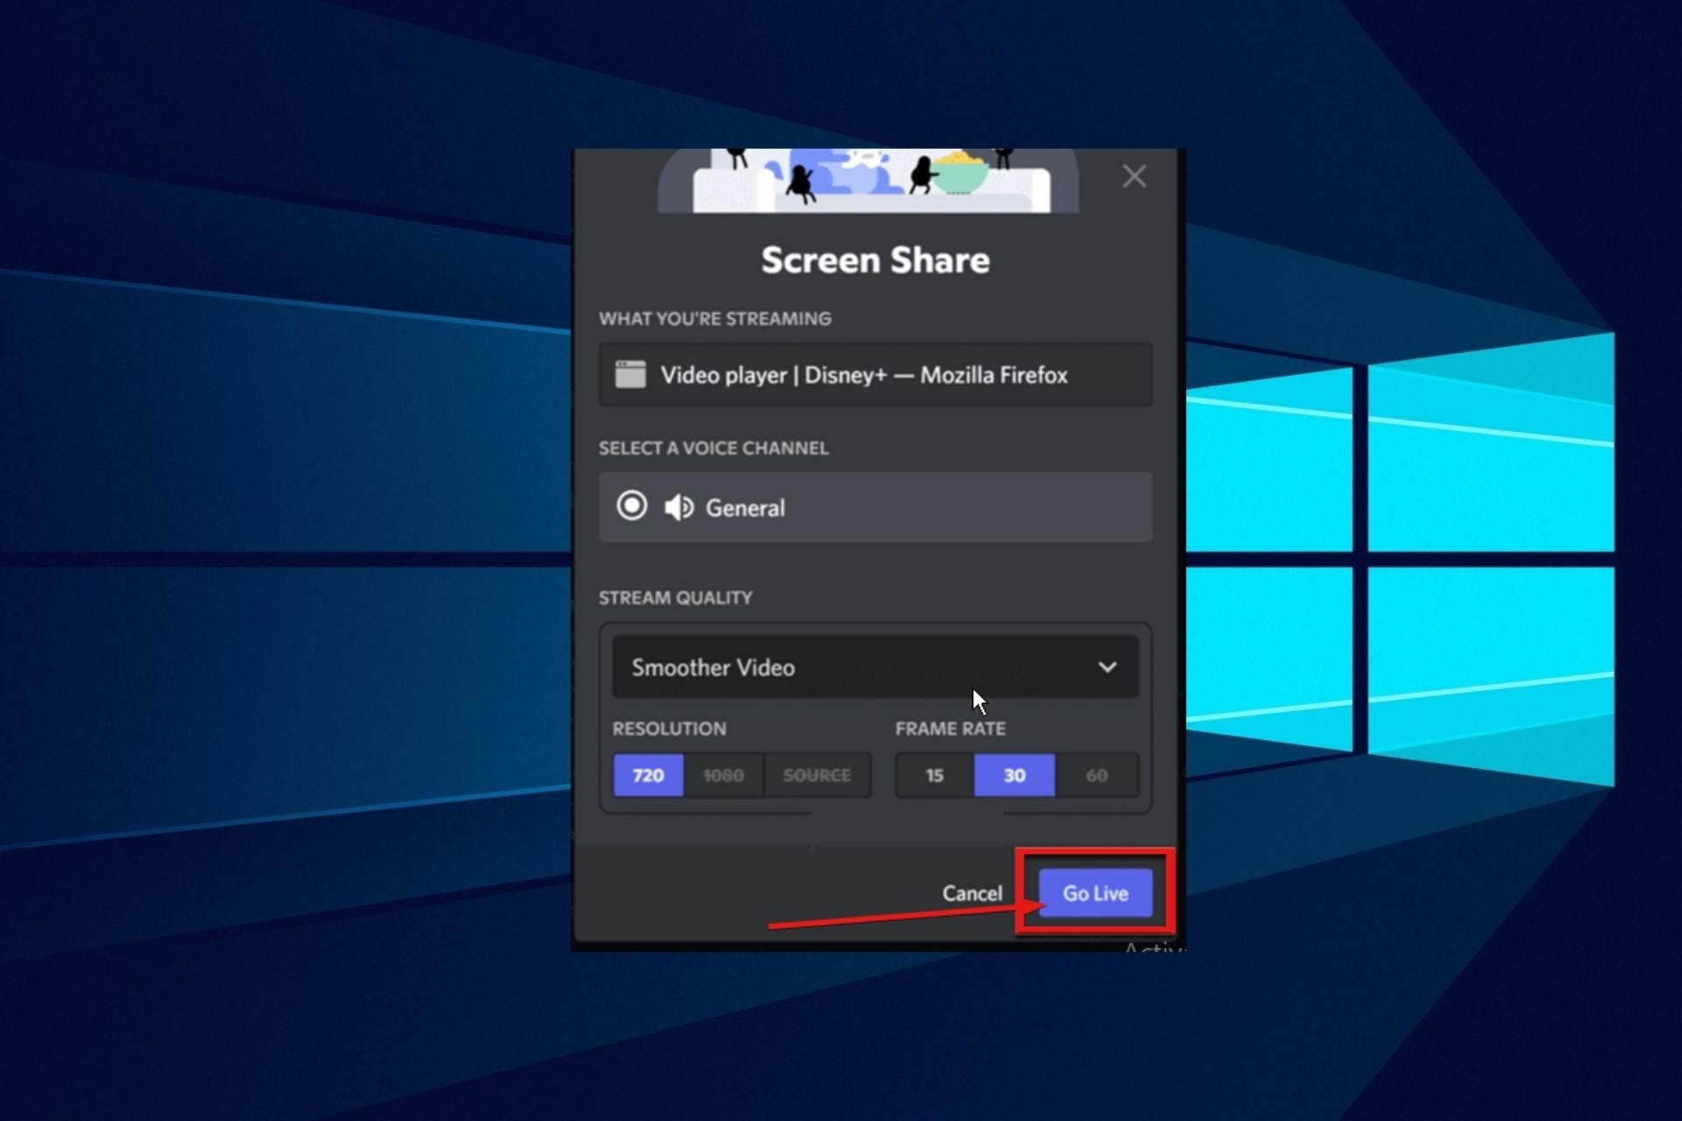This screenshot has height=1121, width=1682.
Task: Cancel the screen share setup
Action: [x=972, y=893]
